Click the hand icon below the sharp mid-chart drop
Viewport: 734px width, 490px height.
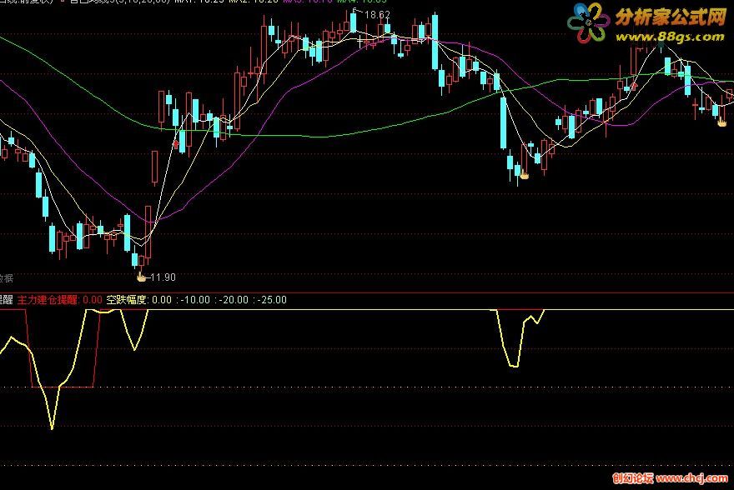pos(525,175)
